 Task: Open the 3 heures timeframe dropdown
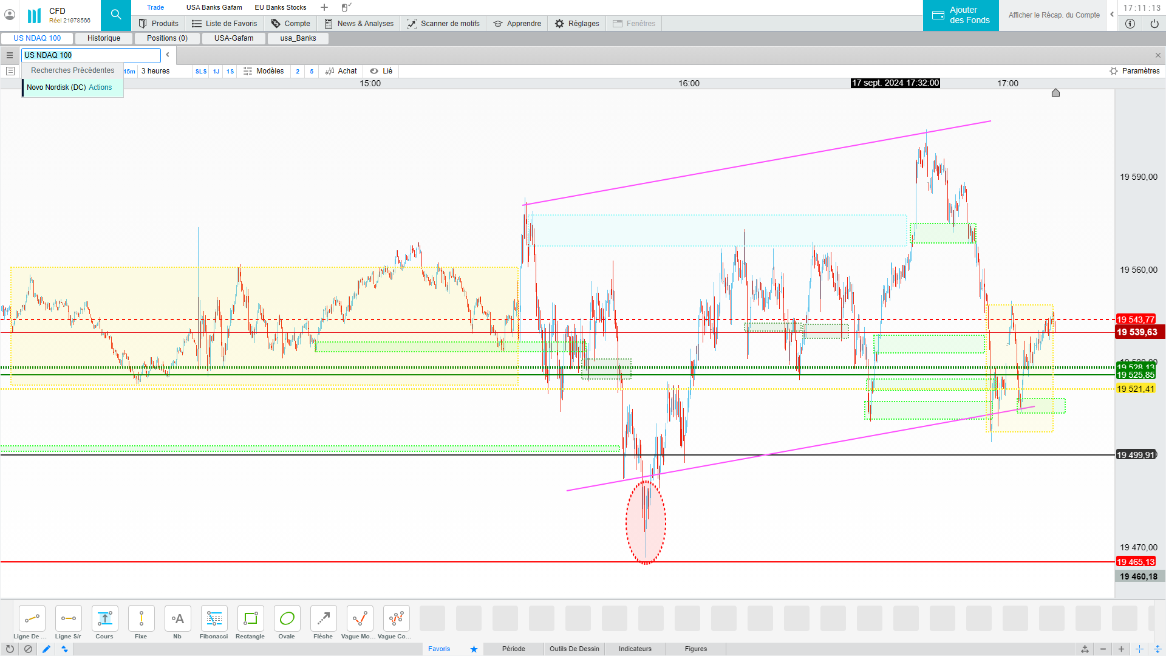[x=155, y=71]
